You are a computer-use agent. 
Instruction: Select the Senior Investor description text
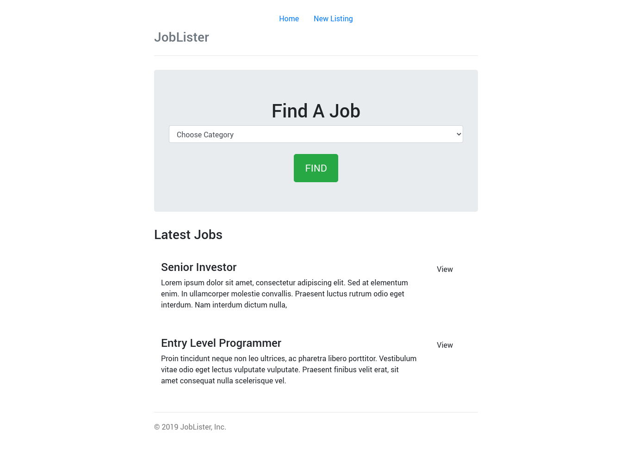(284, 294)
